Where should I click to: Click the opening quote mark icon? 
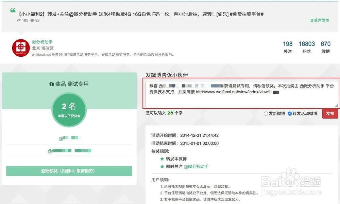(x=13, y=10)
